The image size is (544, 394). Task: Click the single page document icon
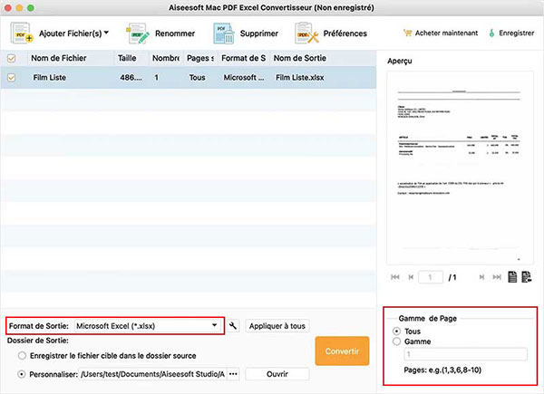tap(512, 277)
